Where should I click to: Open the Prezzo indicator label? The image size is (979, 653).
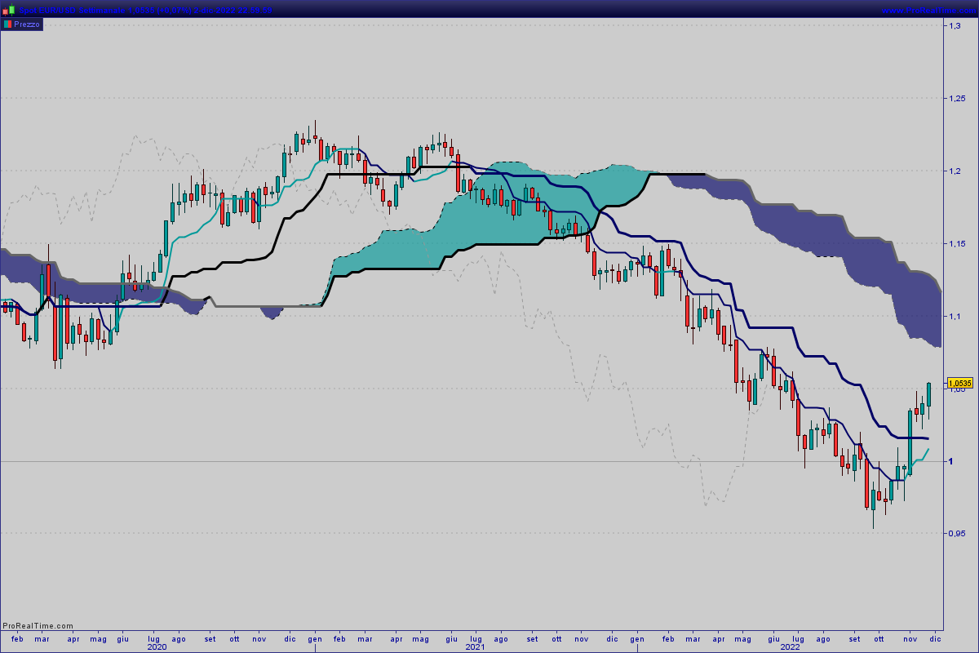point(26,24)
